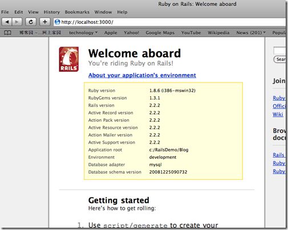Click the Welcome aboard heading
The width and height of the screenshot is (288, 230).
[135, 54]
